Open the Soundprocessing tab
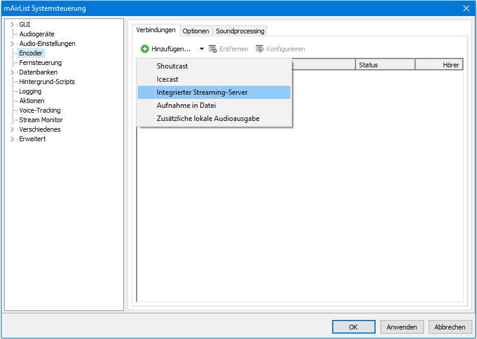This screenshot has width=477, height=339. pos(240,31)
